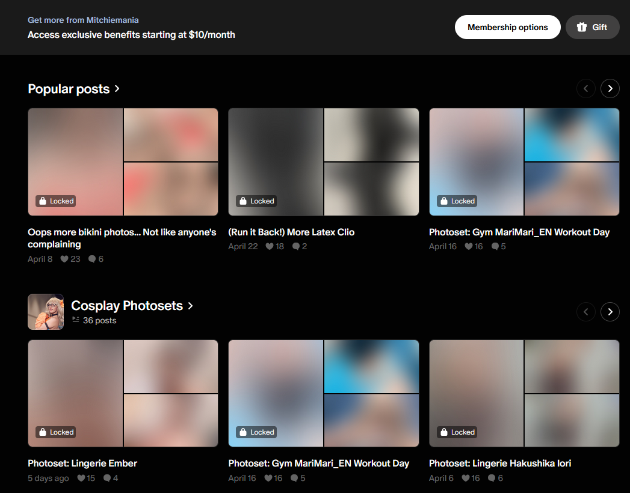Click the Locked badge on Latex Clio post
The image size is (630, 493).
256,201
